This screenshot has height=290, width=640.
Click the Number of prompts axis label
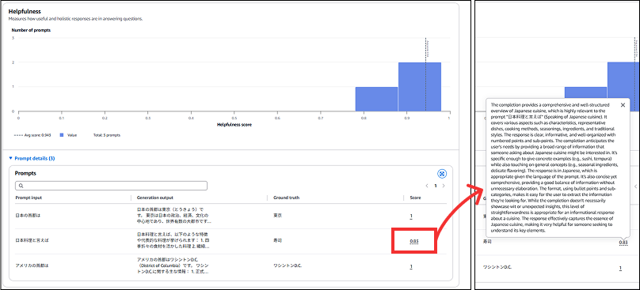pyautogui.click(x=31, y=30)
